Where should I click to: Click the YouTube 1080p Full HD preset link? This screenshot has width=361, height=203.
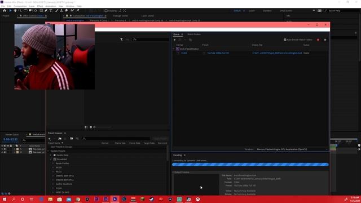pyautogui.click(x=218, y=53)
